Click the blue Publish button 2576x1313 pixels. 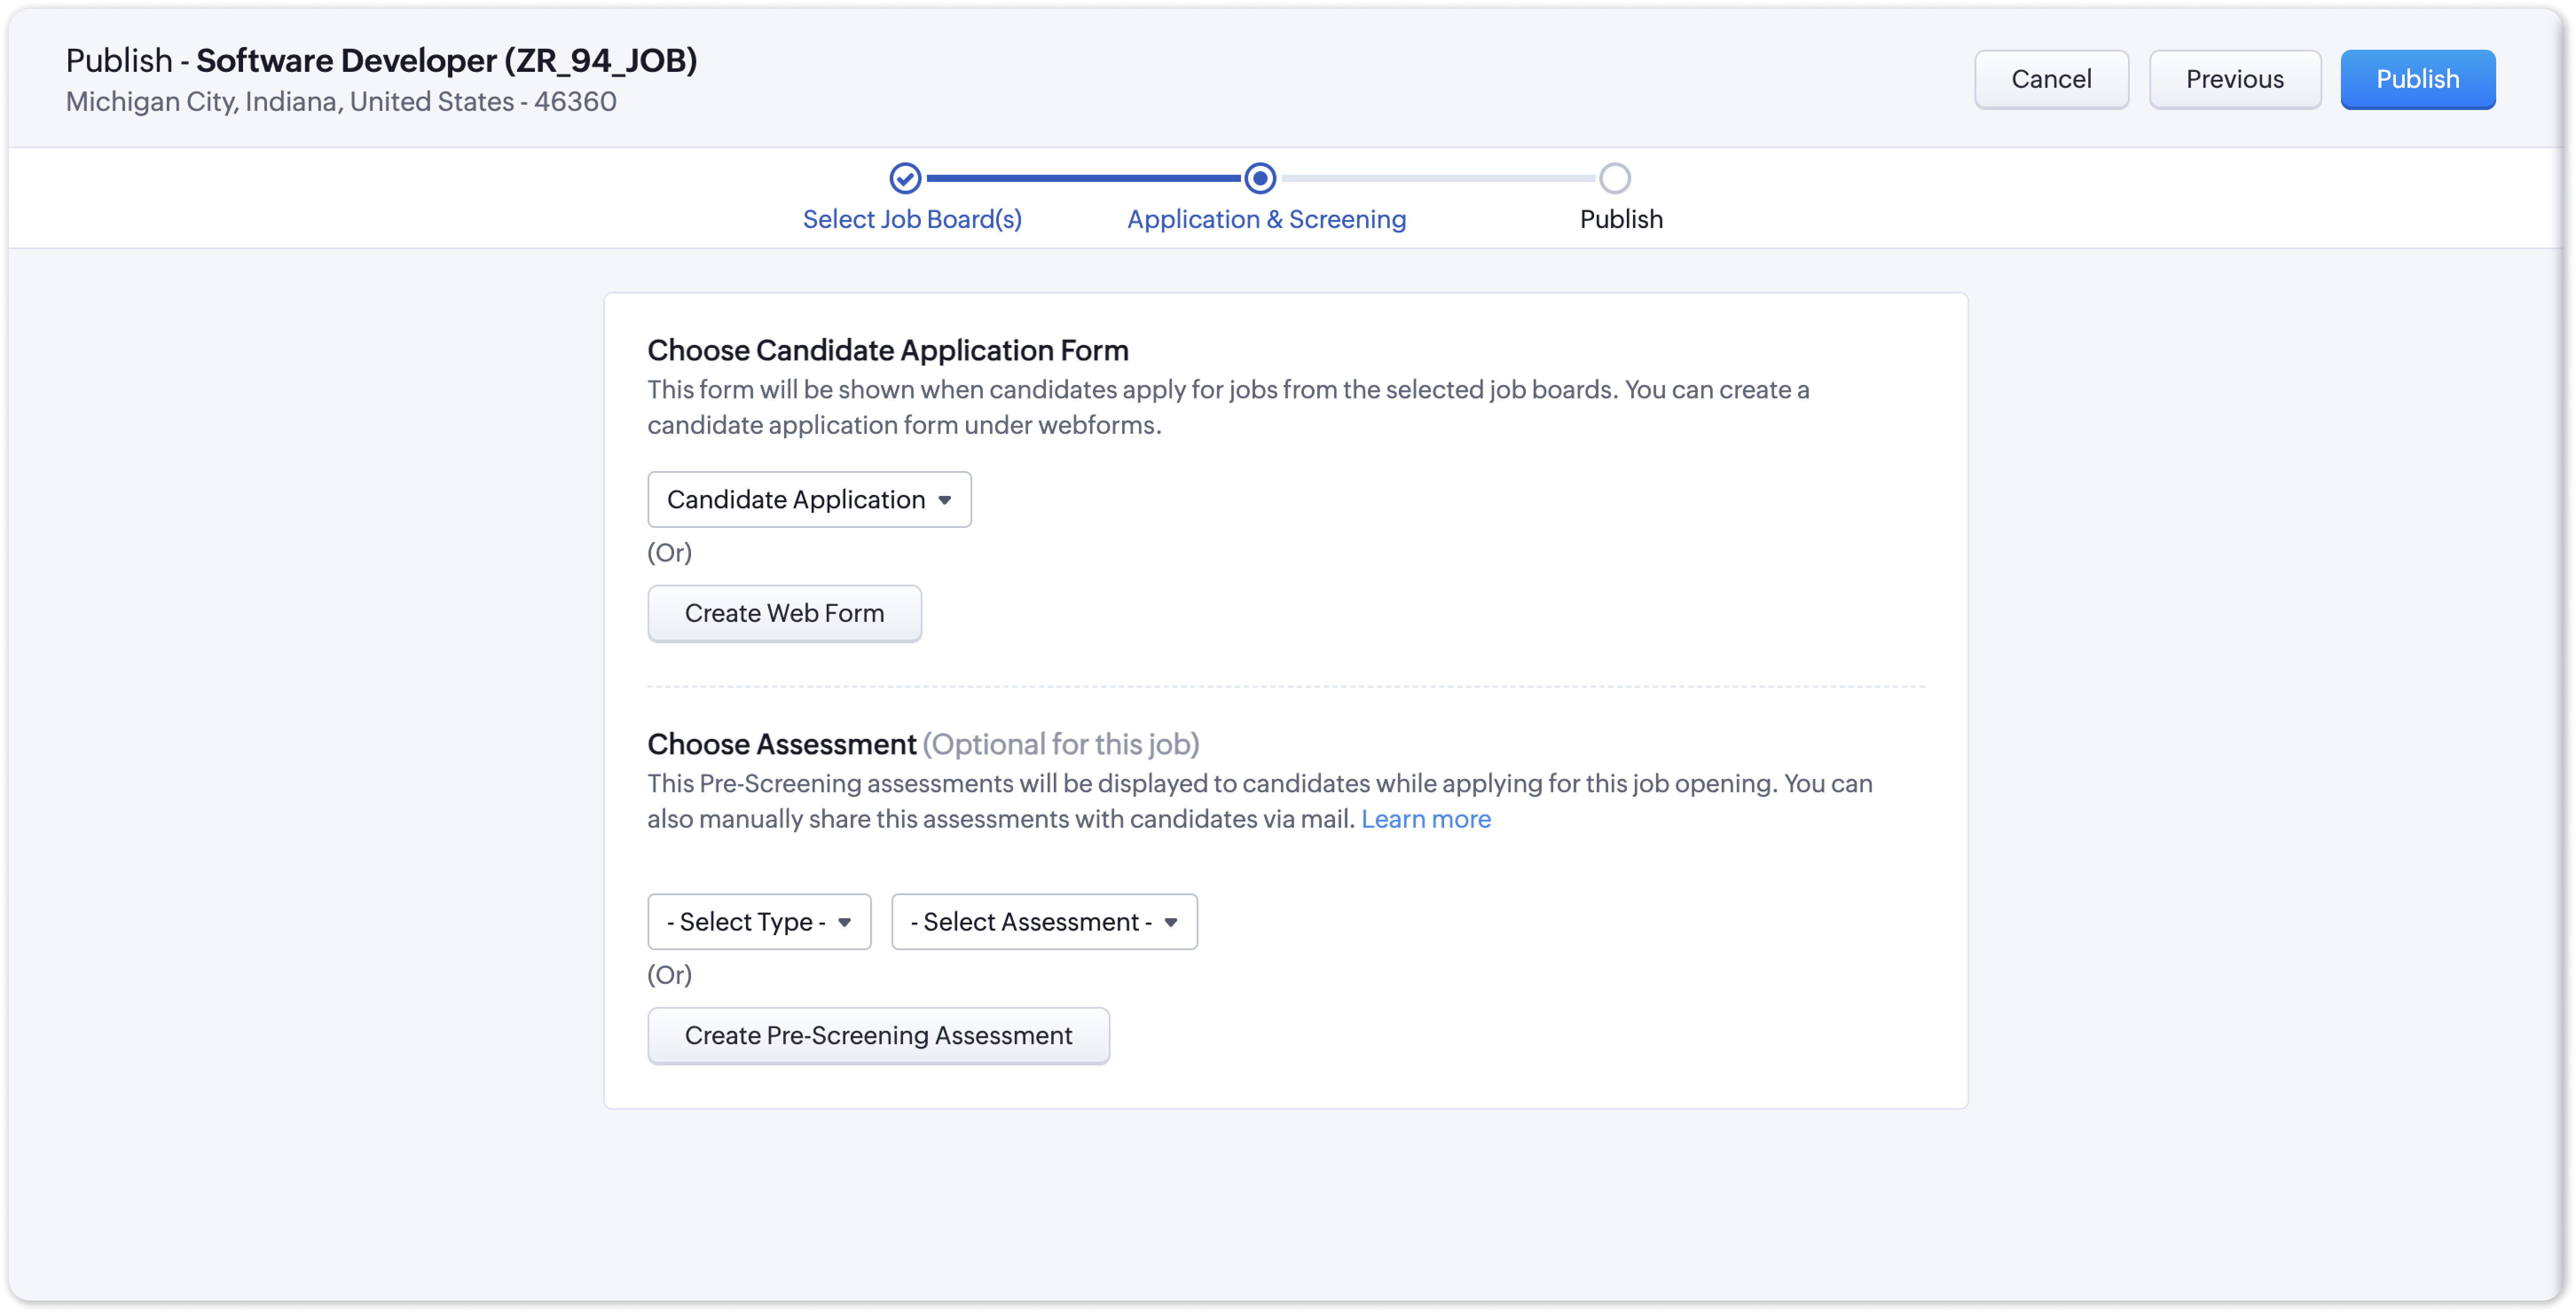point(2417,79)
